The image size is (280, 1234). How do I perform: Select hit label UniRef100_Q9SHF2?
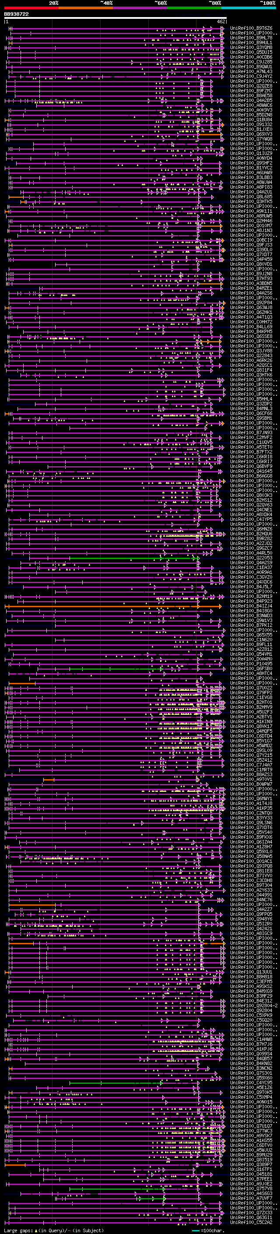click(251, 163)
